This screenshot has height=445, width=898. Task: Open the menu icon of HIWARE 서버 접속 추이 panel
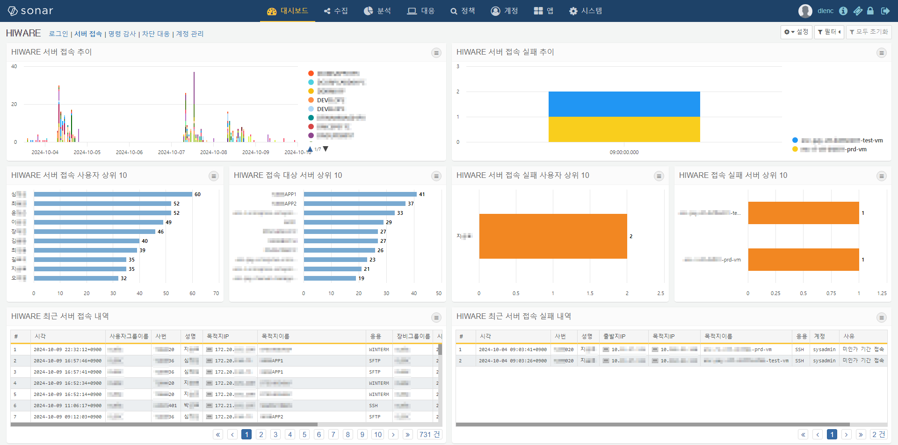[436, 53]
